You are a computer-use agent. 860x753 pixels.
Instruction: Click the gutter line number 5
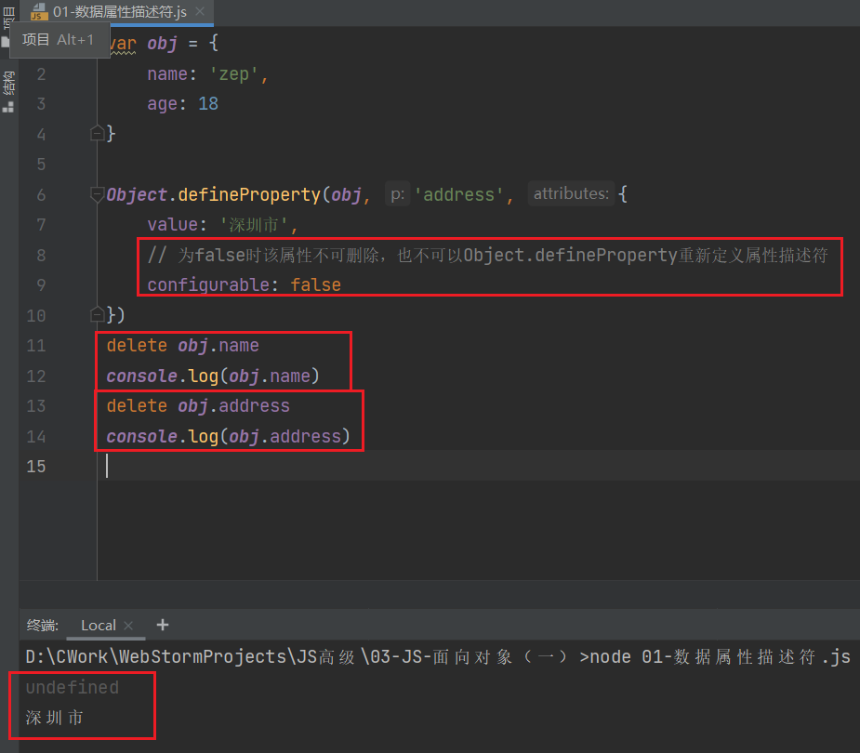tap(41, 164)
